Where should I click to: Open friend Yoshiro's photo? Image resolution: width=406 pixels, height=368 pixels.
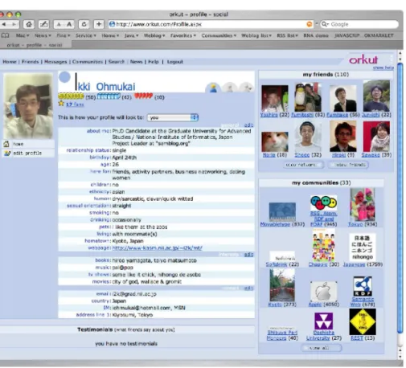(x=275, y=98)
